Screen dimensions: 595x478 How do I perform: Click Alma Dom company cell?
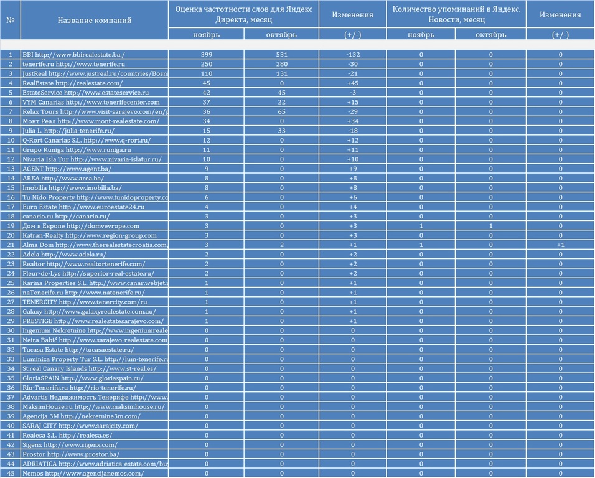(95, 245)
